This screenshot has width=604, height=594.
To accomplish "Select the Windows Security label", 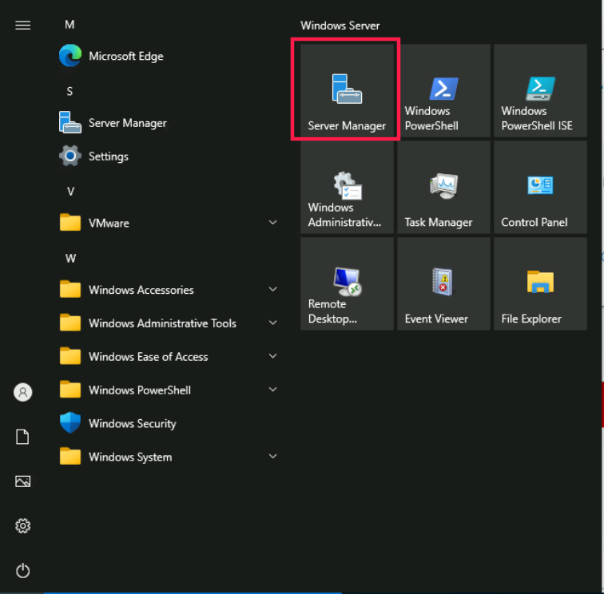I will click(x=132, y=423).
